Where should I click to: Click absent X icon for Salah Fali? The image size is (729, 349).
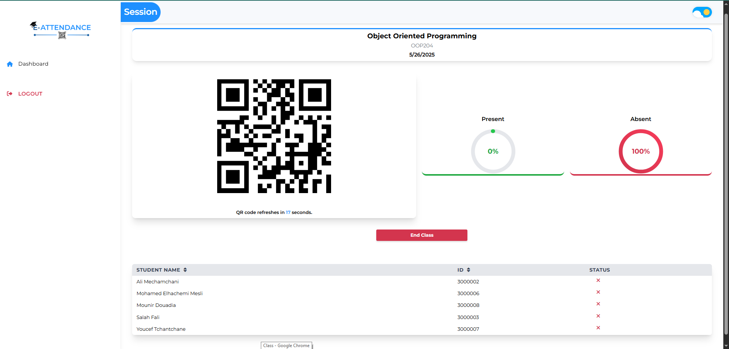[598, 316]
